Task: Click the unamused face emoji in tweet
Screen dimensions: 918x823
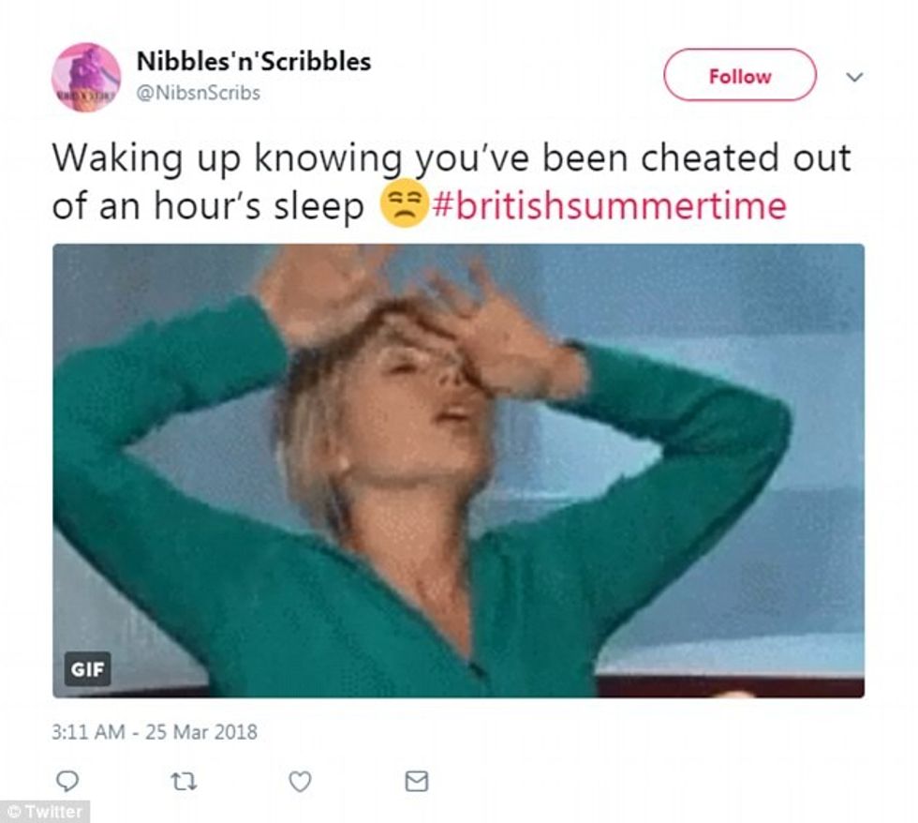Action: [404, 205]
